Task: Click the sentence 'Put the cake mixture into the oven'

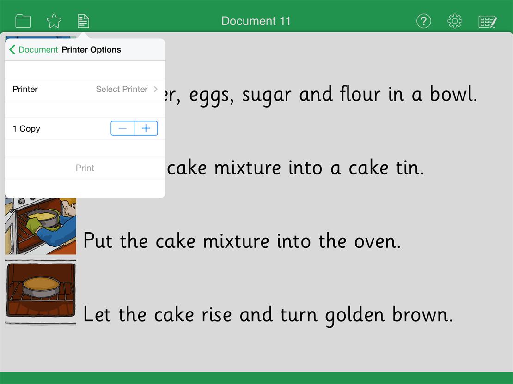Action: point(242,241)
